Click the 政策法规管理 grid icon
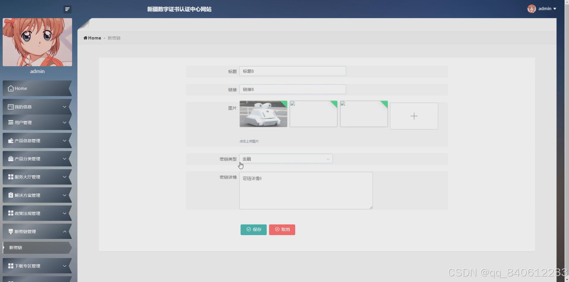 [x=10, y=213]
